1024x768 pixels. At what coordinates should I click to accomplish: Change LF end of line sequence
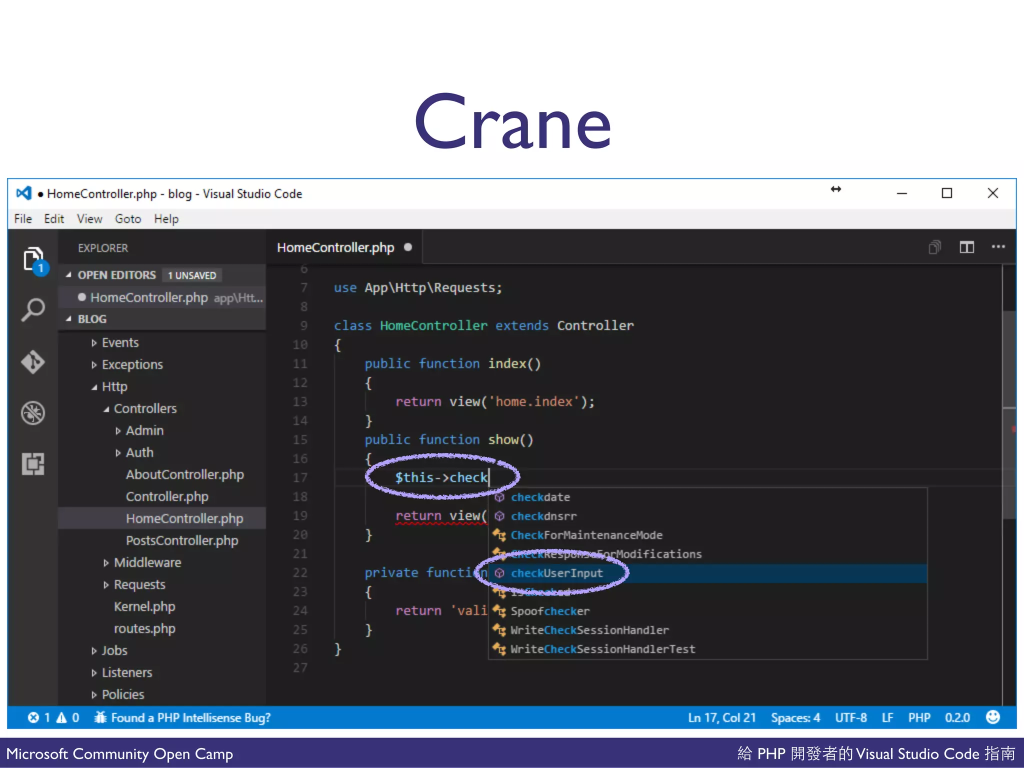point(887,717)
